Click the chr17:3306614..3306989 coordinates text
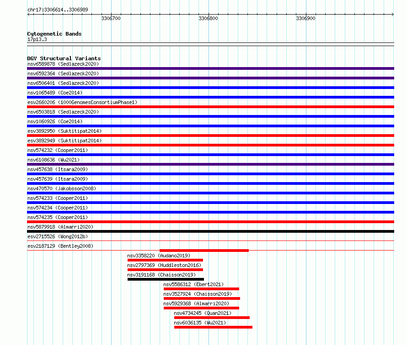 pyautogui.click(x=58, y=10)
